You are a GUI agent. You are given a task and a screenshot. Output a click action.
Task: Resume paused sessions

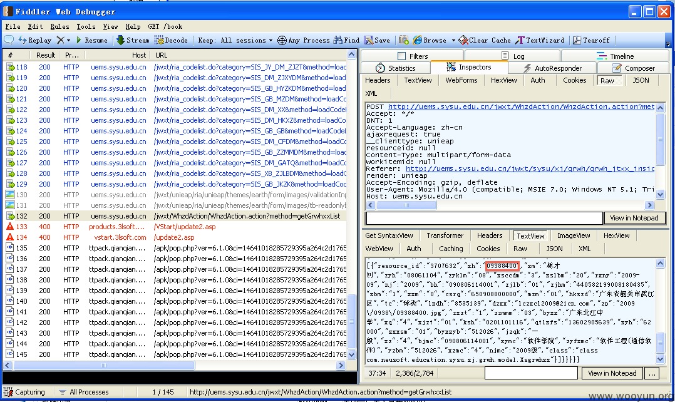coord(91,40)
